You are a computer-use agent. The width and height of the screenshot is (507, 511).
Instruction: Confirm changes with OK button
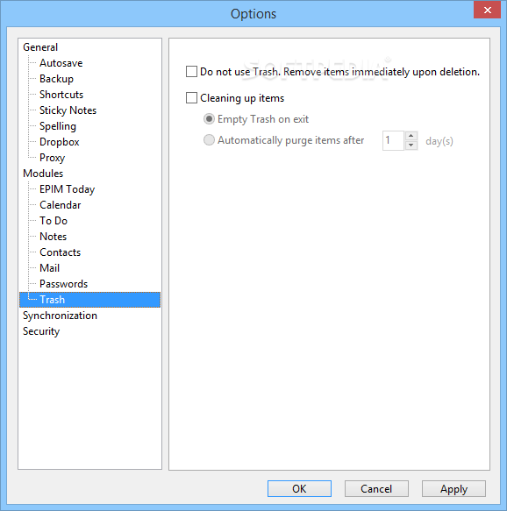pos(299,489)
